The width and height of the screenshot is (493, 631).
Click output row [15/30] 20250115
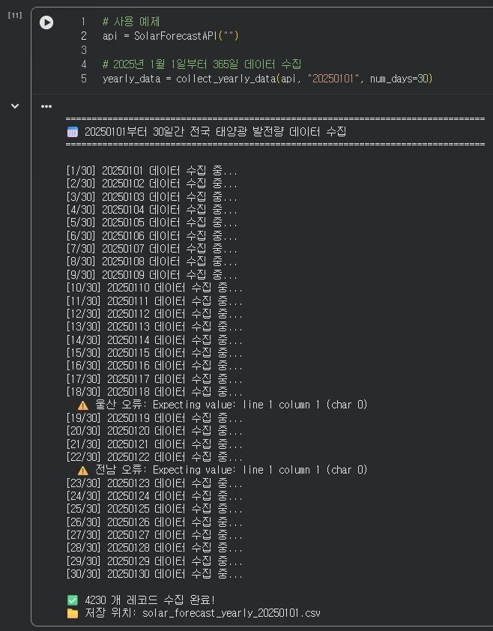pos(154,353)
